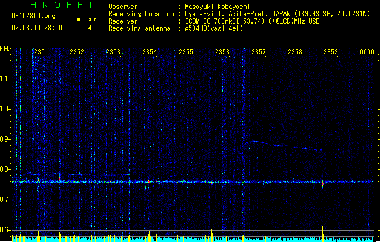Click the 0.7 kHz axis label

[5, 200]
